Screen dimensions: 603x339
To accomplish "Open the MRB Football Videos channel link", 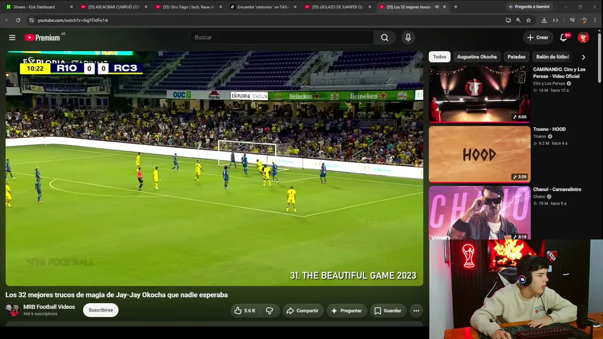I will (49, 307).
